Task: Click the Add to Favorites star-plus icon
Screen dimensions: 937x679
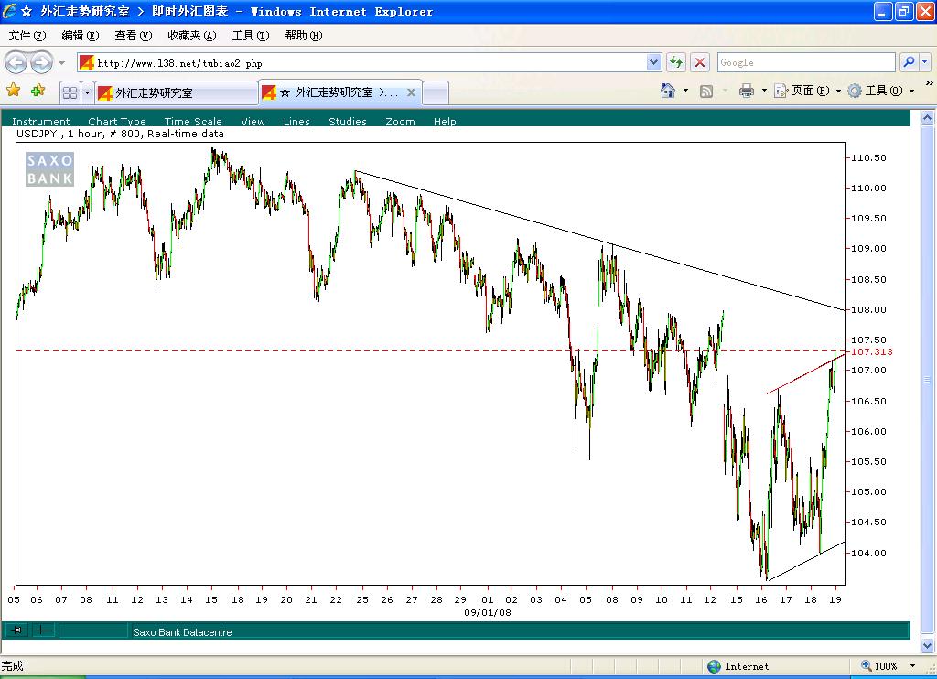Action: tap(38, 91)
